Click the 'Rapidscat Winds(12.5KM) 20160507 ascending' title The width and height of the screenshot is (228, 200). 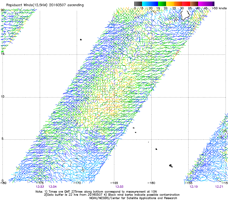point(45,5)
